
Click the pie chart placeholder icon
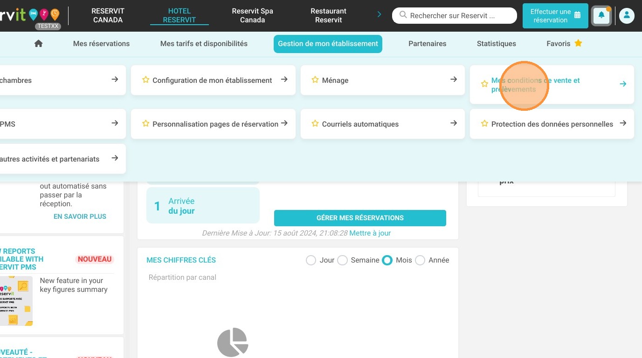233,342
